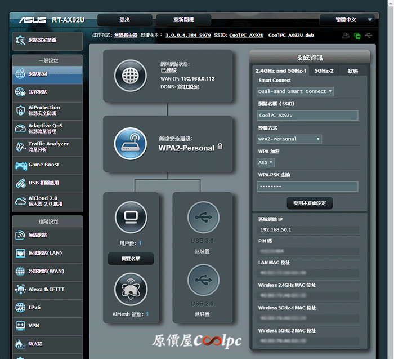The height and width of the screenshot is (359, 394).
Task: Open WAN settings globe icon
Action: tap(20, 271)
